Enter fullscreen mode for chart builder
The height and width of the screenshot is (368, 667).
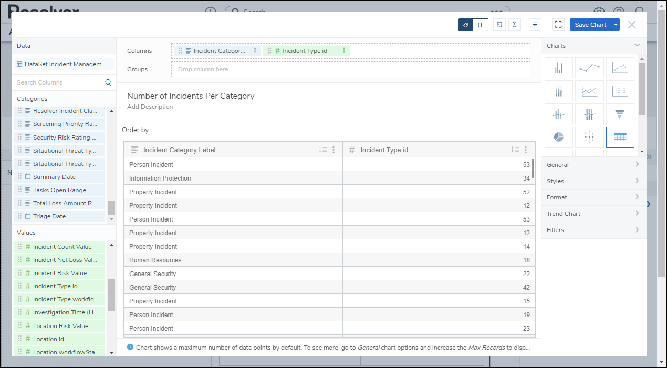coord(558,25)
